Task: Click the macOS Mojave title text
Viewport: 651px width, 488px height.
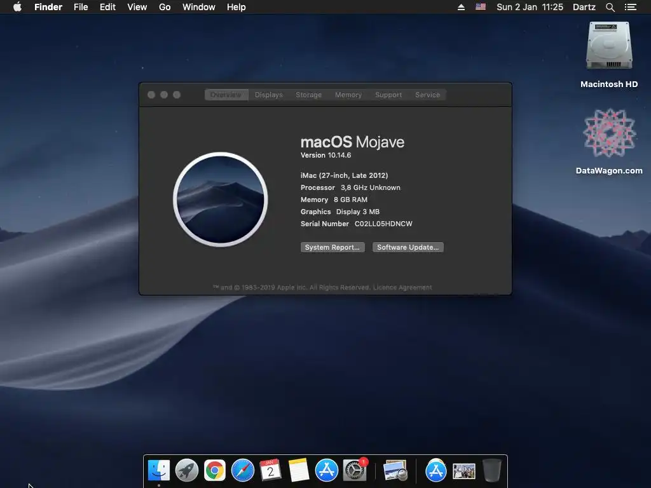Action: click(352, 142)
